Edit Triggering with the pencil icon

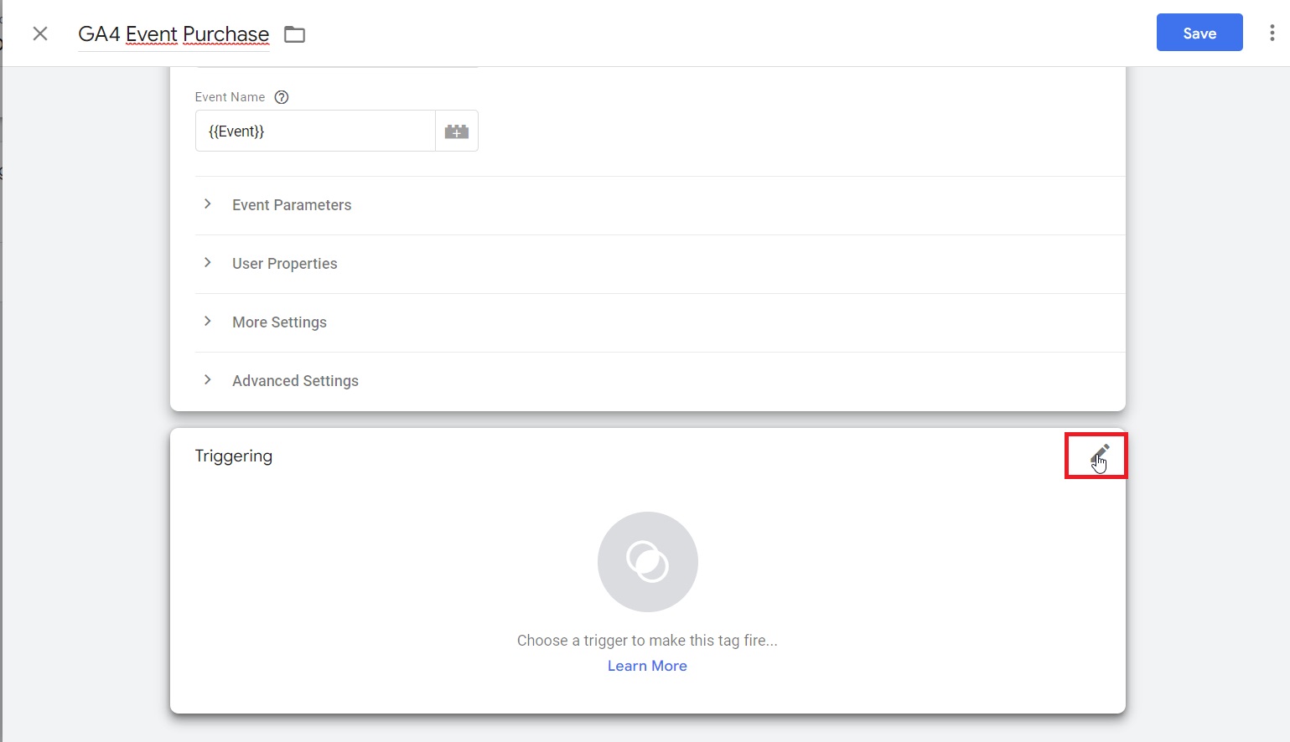(x=1099, y=456)
